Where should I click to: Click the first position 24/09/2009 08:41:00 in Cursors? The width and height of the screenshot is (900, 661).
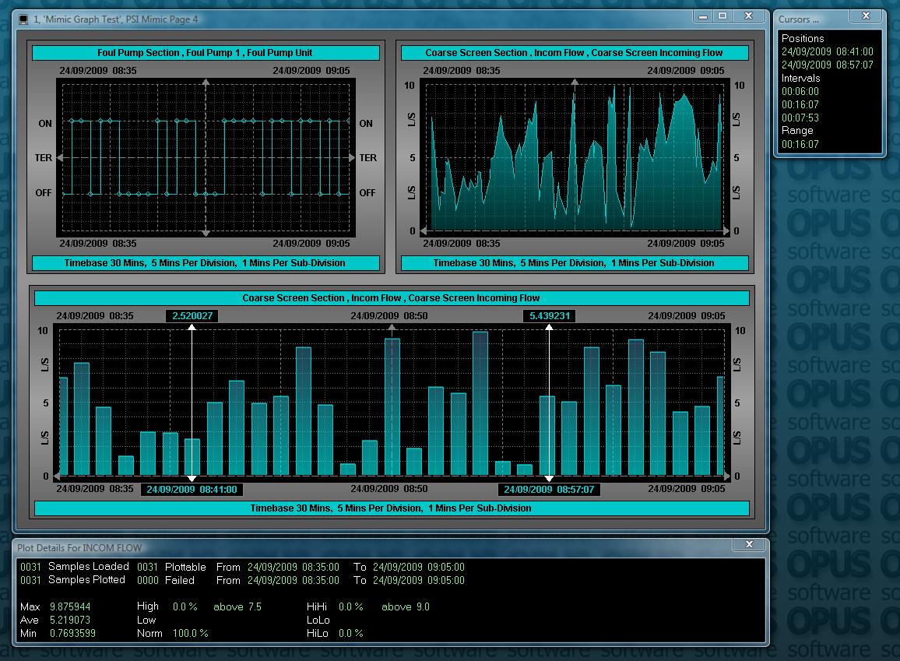pyautogui.click(x=827, y=51)
